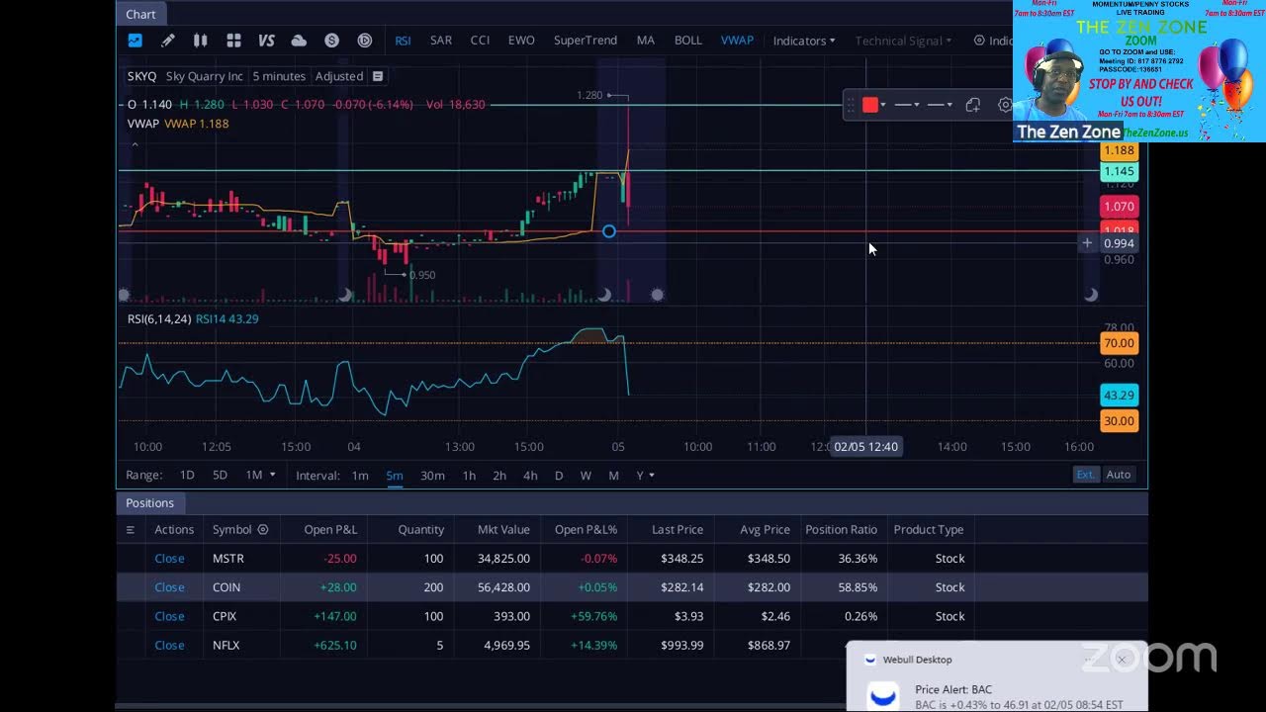The image size is (1266, 712).
Task: Close the MSTR position
Action: click(169, 558)
